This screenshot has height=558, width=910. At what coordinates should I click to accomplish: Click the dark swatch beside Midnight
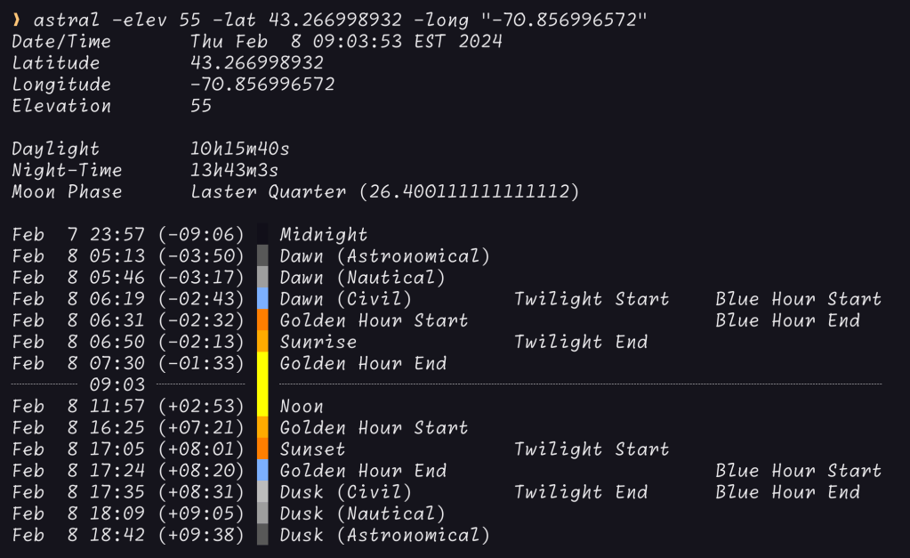(x=262, y=235)
